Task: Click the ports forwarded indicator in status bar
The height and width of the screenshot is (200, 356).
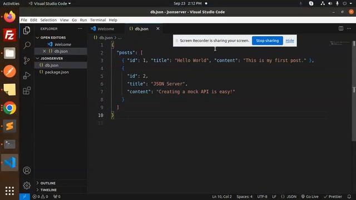Action: pos(57,197)
